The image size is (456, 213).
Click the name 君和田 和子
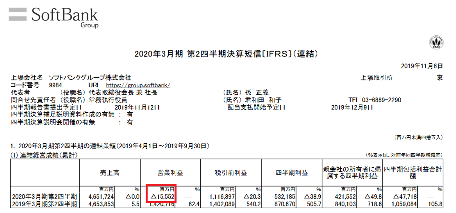(263, 100)
